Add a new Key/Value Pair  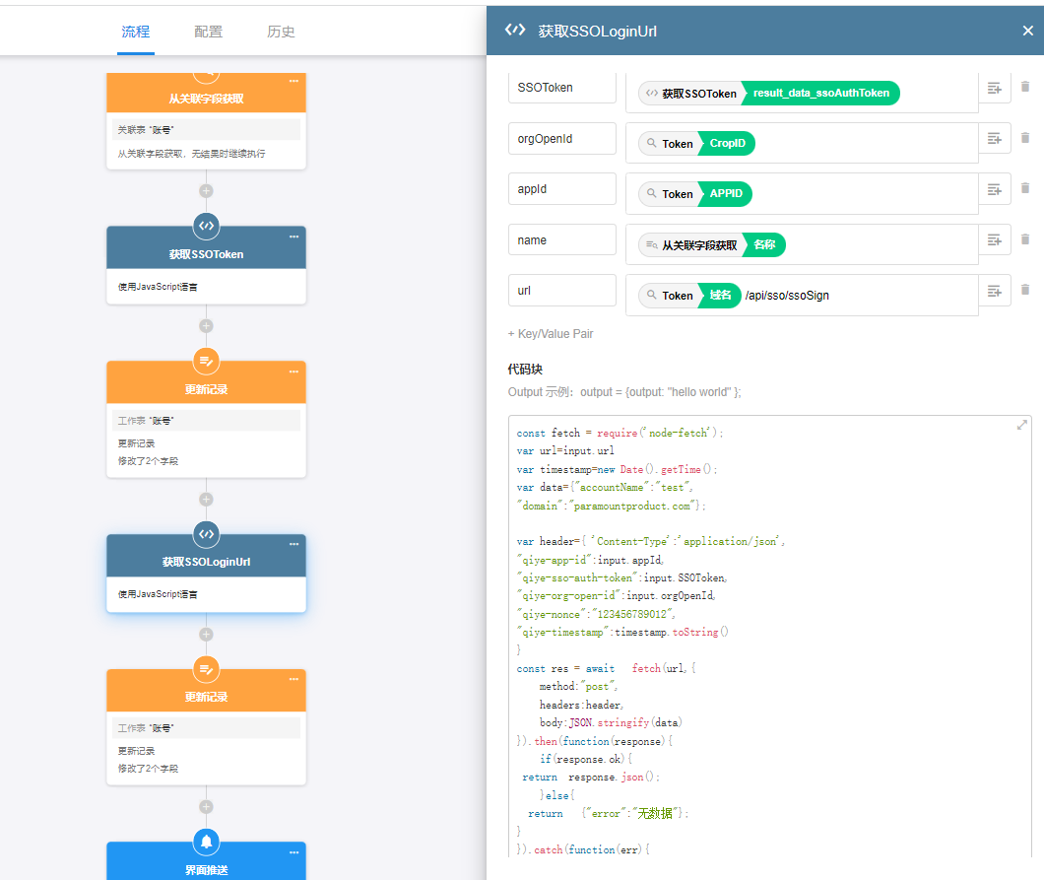tap(551, 334)
